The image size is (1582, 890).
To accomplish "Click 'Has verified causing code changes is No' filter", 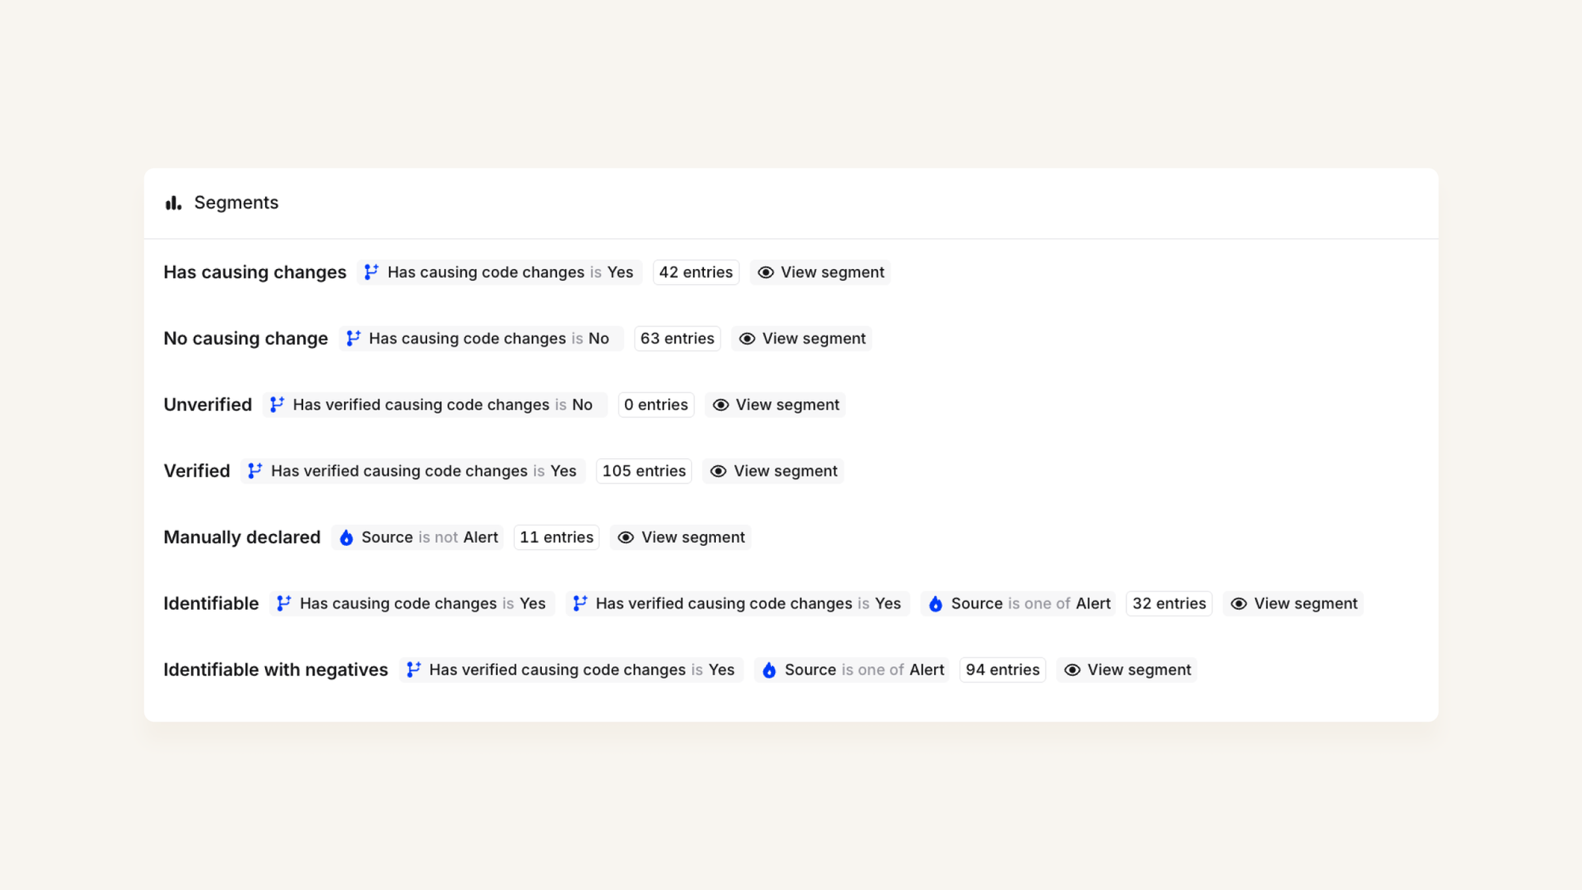I will tap(434, 405).
